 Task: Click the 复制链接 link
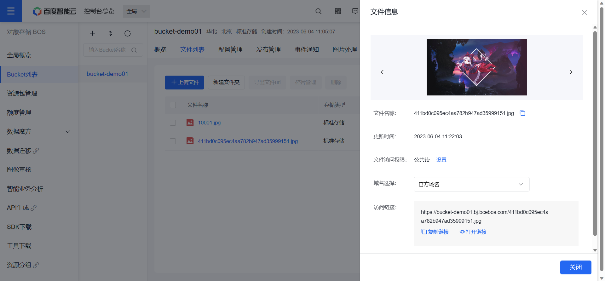coord(435,232)
